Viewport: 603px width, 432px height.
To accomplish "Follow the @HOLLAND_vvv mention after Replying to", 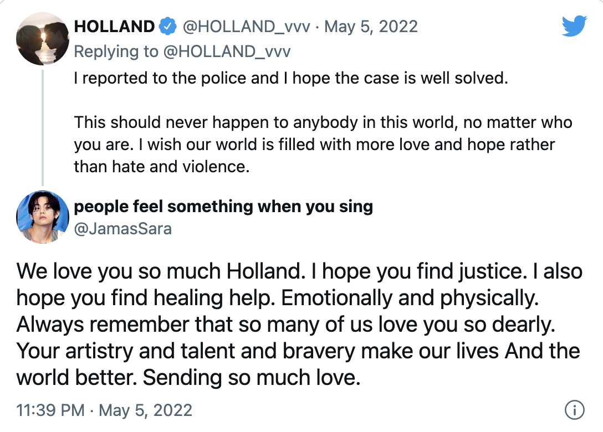I will click(x=227, y=51).
